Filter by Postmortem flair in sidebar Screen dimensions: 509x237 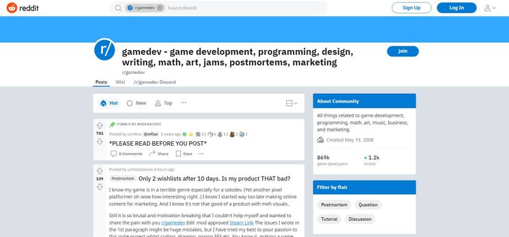pyautogui.click(x=334, y=205)
